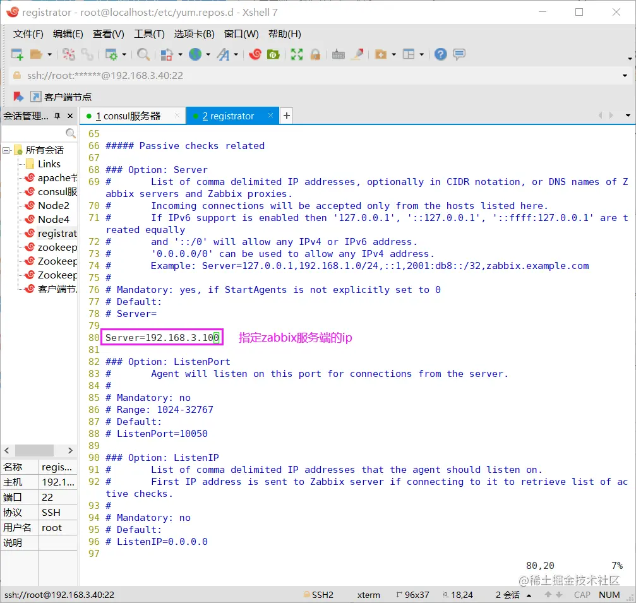636x603 pixels.
Task: Click the red Xshell swirl toolbar icon
Action: pyautogui.click(x=255, y=54)
